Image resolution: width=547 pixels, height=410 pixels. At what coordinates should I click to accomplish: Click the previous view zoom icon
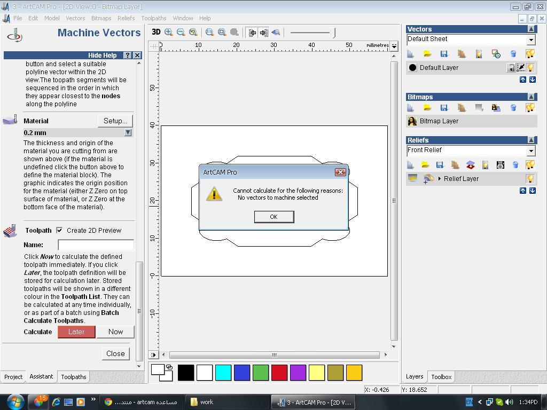point(193,33)
